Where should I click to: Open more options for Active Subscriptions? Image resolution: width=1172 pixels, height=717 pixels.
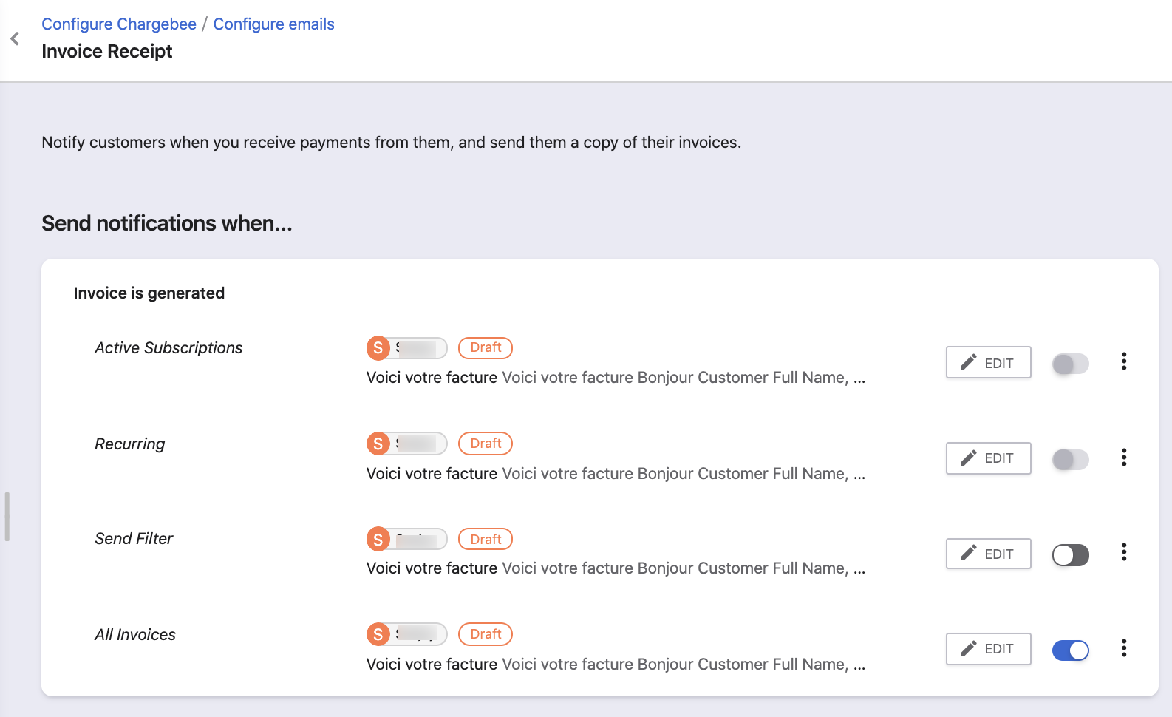(1124, 361)
